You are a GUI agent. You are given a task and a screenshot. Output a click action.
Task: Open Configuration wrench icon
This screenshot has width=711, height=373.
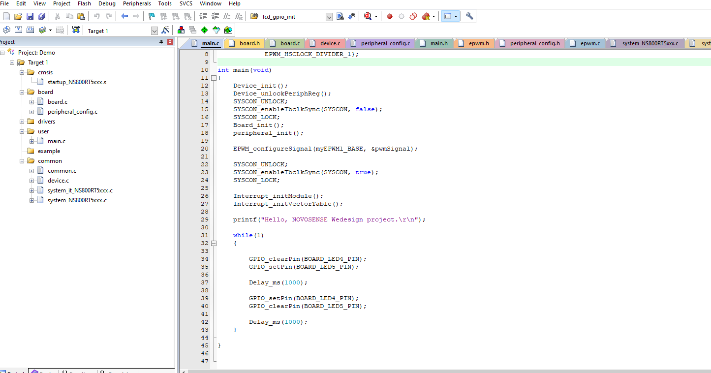coord(469,16)
